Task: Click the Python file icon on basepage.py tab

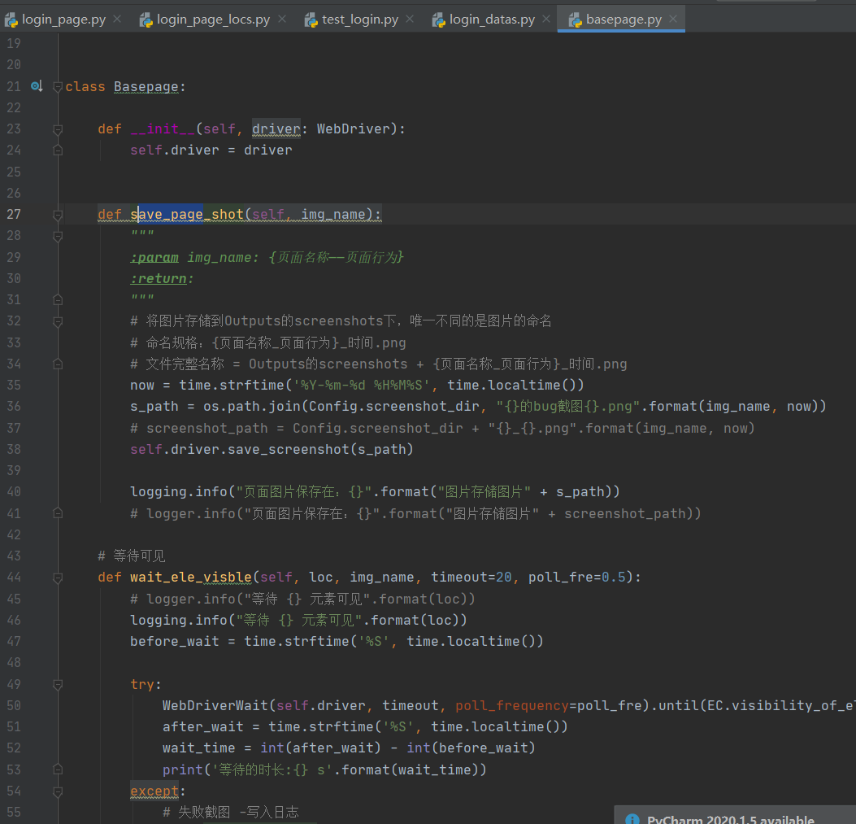Action: pos(575,20)
